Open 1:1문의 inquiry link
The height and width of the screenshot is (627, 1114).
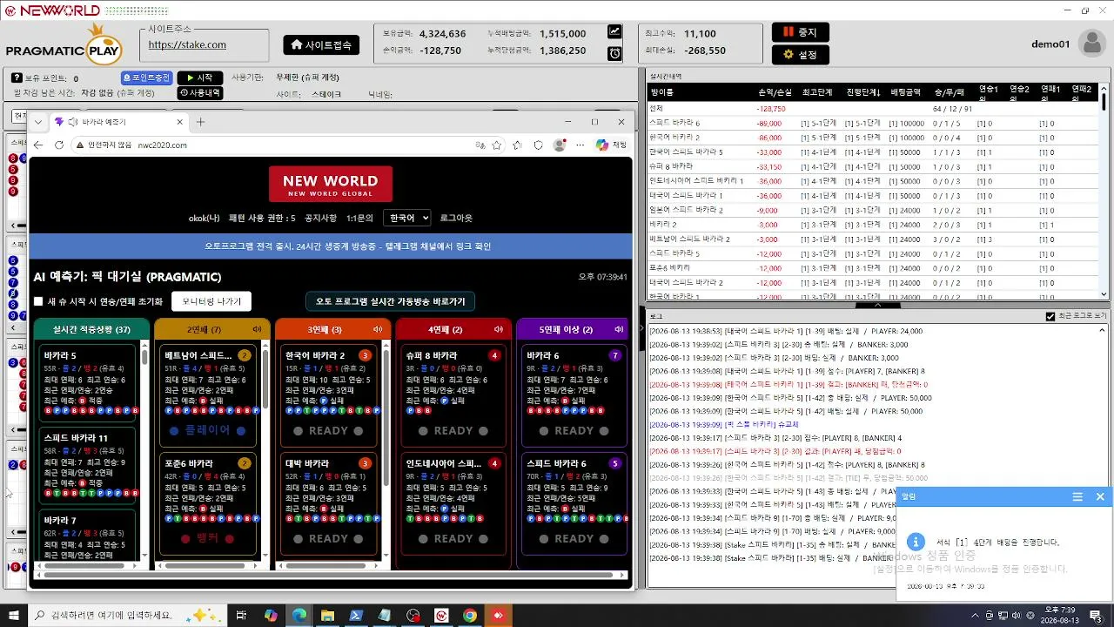coord(359,218)
